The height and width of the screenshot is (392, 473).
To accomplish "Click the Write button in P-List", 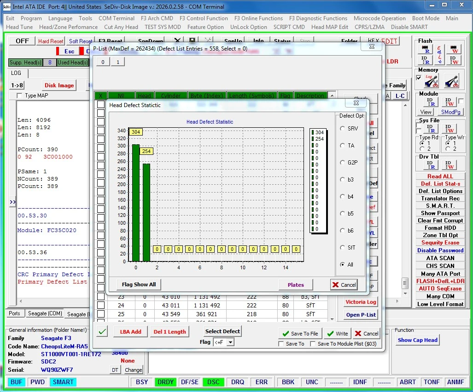I will tap(338, 334).
